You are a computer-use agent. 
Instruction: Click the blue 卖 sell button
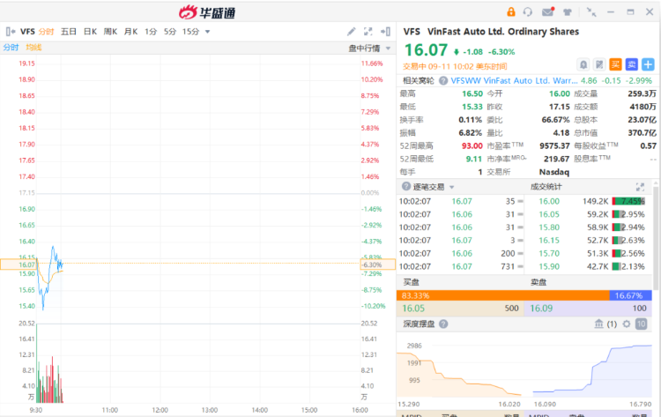pos(632,64)
